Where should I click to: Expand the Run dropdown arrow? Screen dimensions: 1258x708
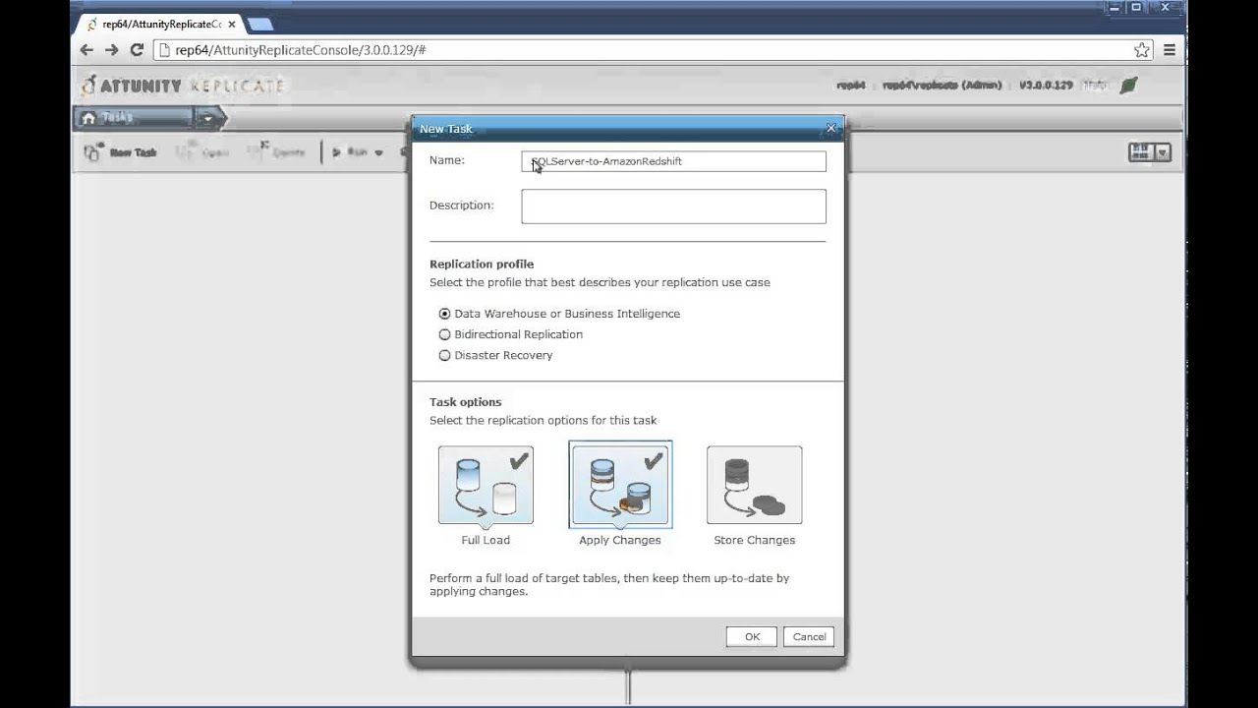pos(379,152)
